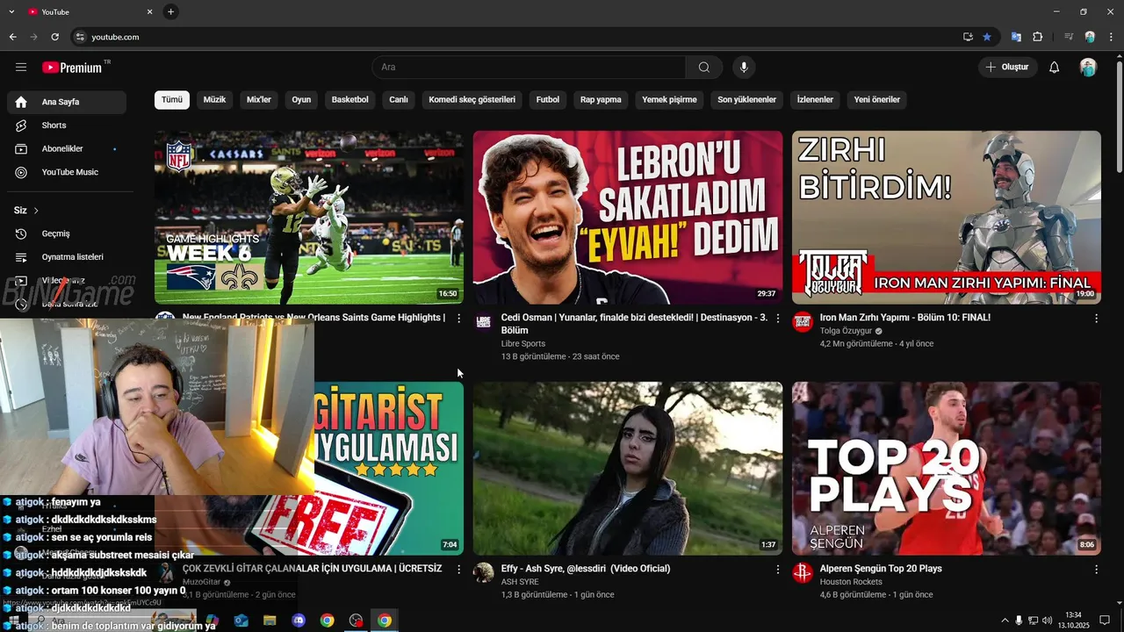Click the Houston Rockets channel avatar
Viewport: 1124px width, 632px height.
(803, 573)
